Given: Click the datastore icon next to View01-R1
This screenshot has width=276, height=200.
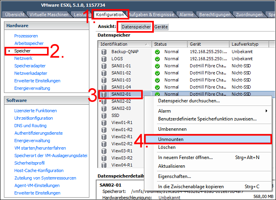Looking at the screenshot, I should pos(104,122).
